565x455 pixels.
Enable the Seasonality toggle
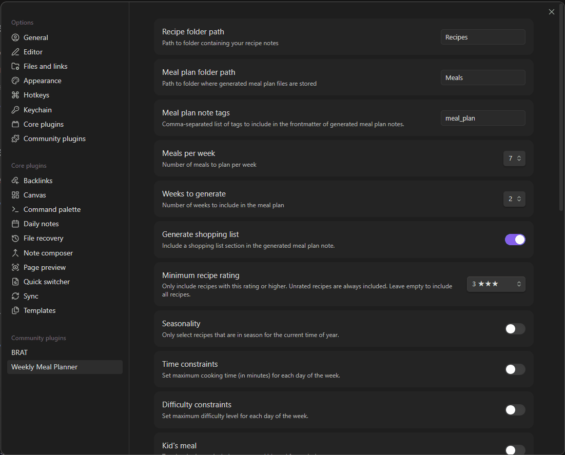point(515,328)
